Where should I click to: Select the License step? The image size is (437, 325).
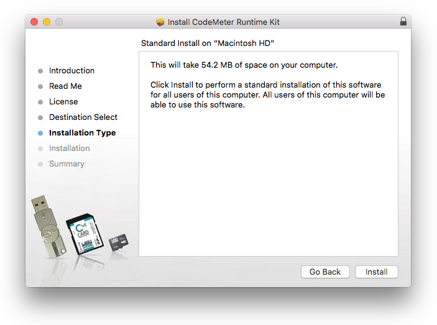[63, 102]
